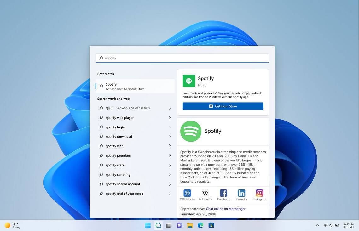359x231 pixels.
Task: Click Get from Store button
Action: 223,106
